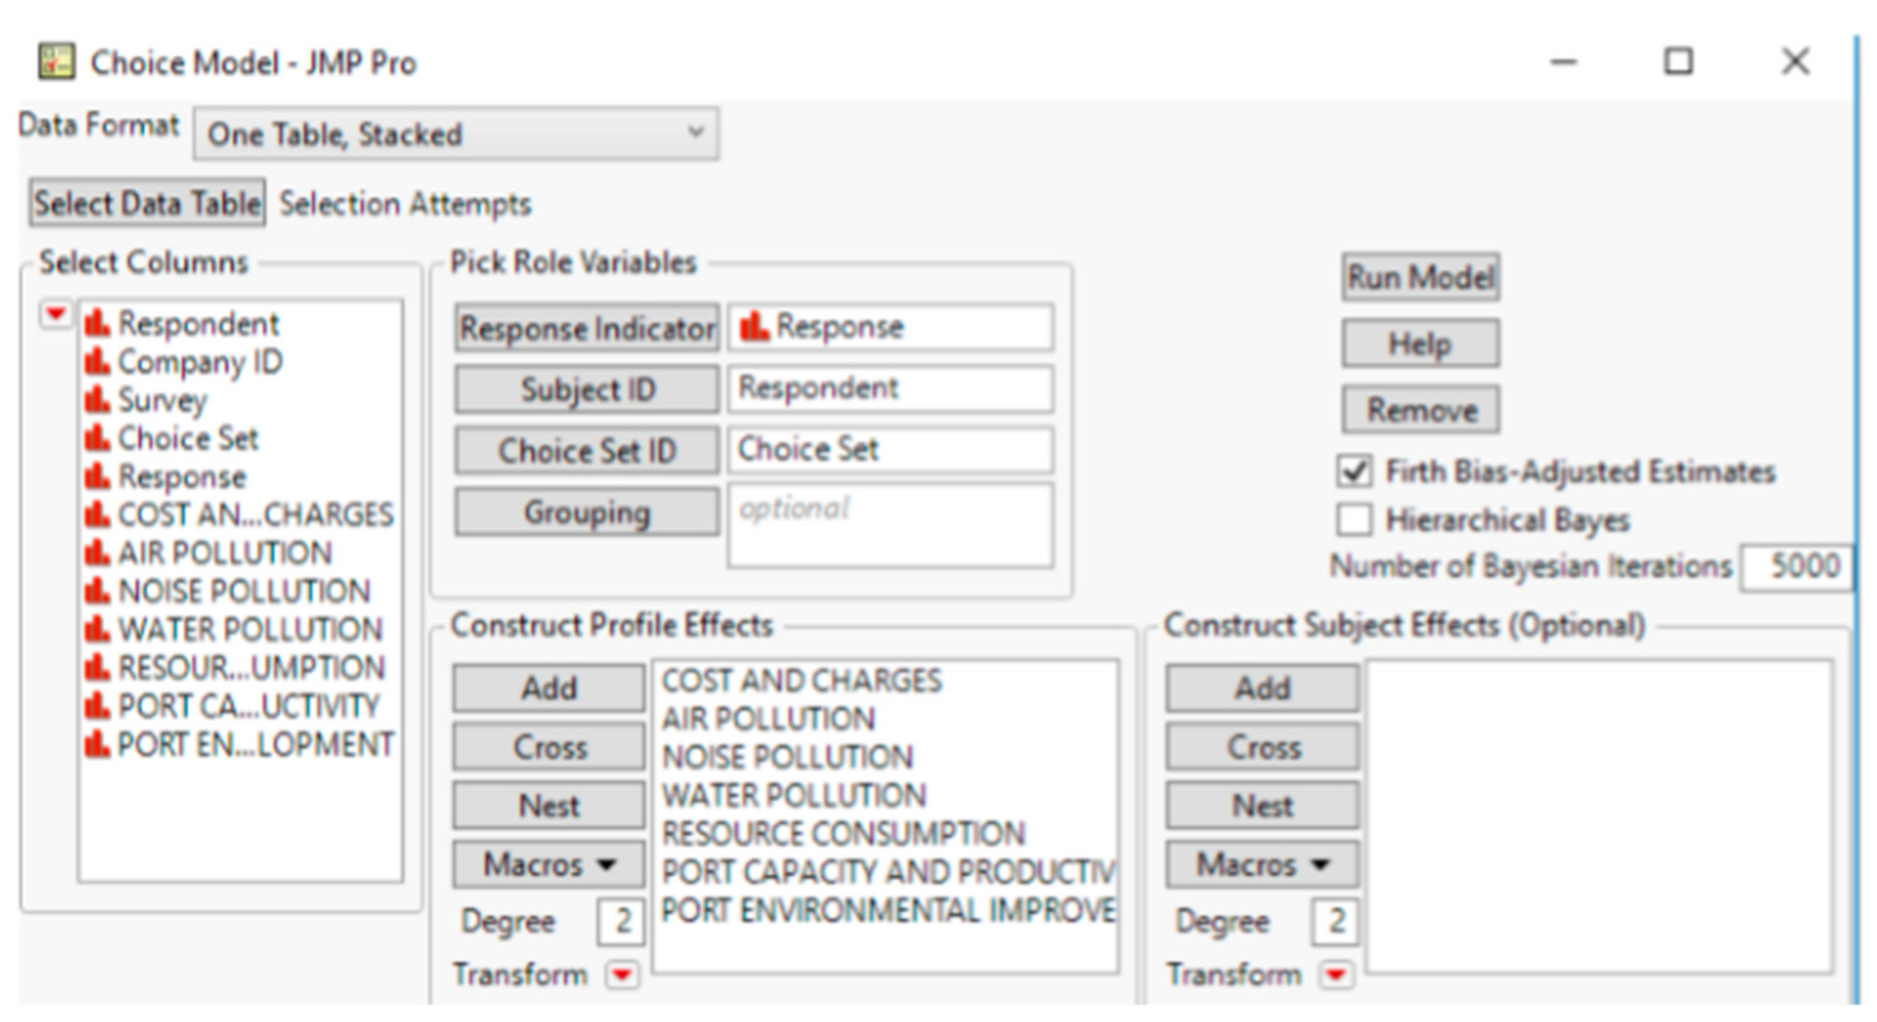Click the empty Subject Effects list box

(x=1599, y=817)
